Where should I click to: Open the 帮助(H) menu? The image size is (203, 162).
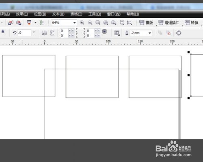133,14
